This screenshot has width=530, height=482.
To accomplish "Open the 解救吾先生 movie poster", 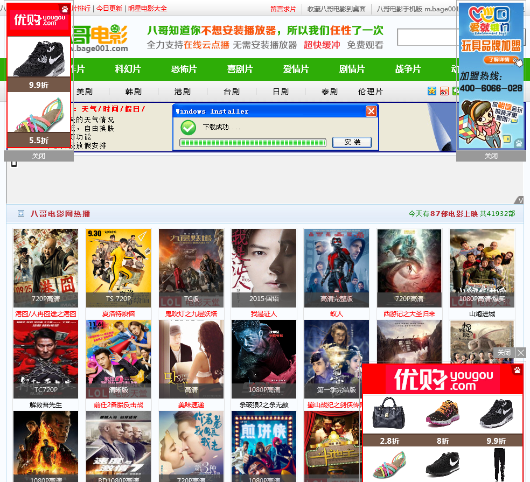I will pos(46,359).
